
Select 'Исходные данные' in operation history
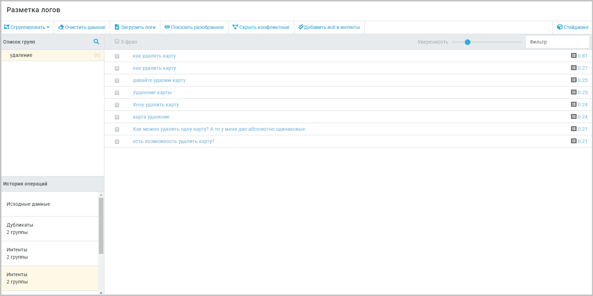pos(28,204)
